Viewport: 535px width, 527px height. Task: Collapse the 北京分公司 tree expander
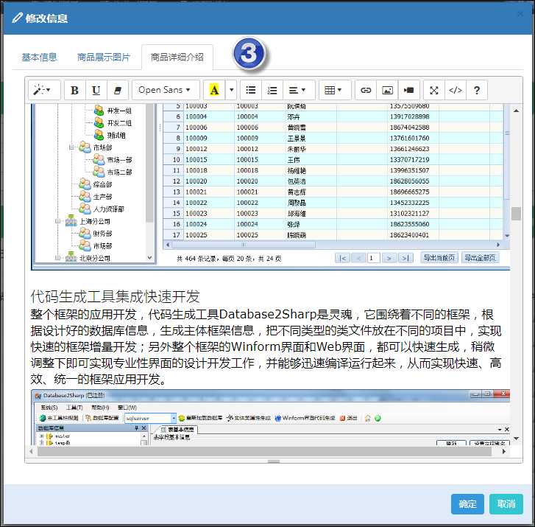(x=57, y=258)
